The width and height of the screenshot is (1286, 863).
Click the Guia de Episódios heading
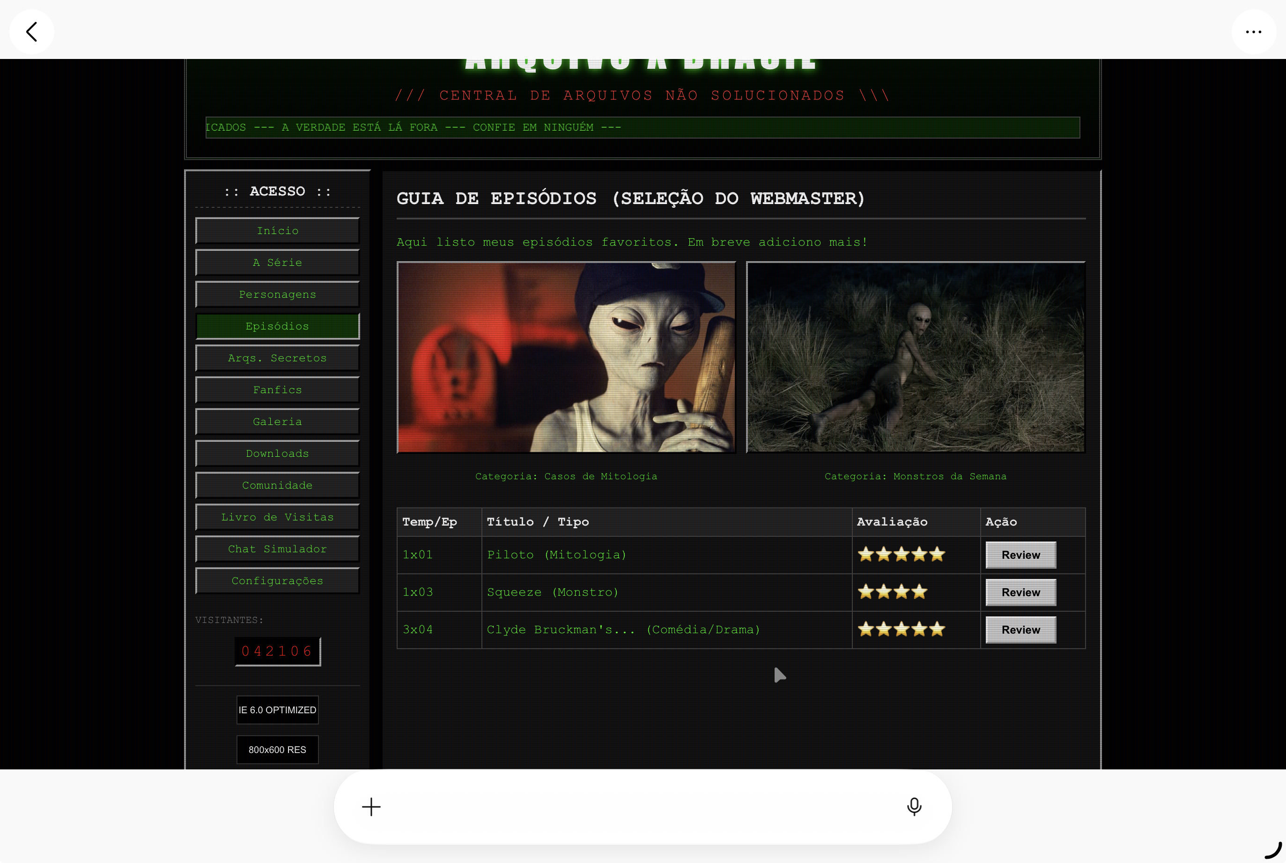631,198
